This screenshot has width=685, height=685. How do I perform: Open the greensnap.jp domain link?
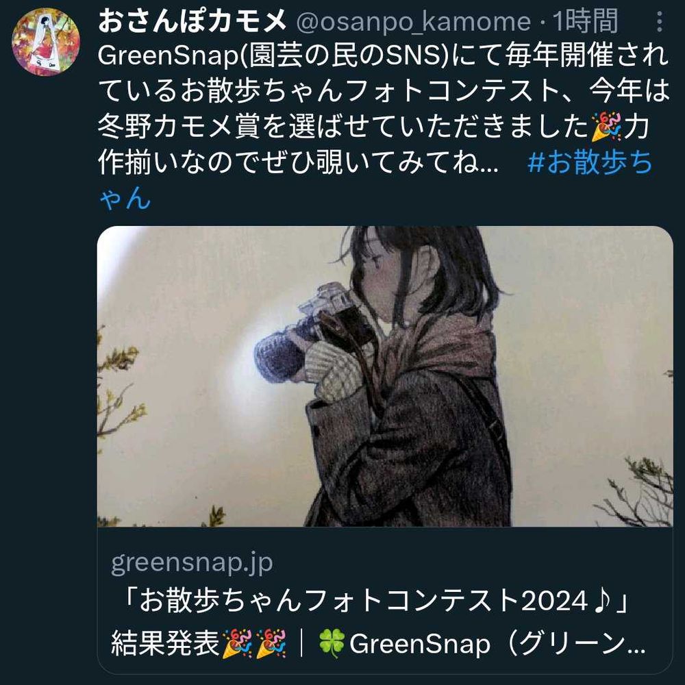[192, 562]
